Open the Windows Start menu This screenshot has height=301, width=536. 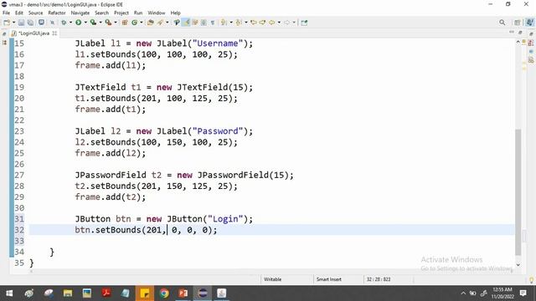[x=9, y=293]
